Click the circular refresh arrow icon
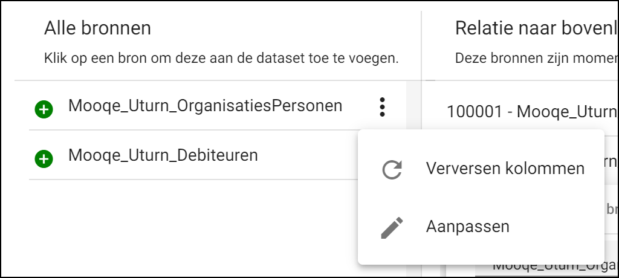 tap(393, 170)
